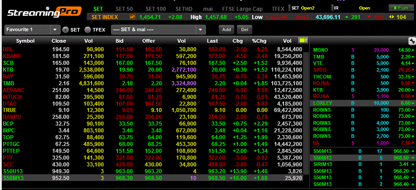Select the BAY symbol
This screenshot has width=416, height=190.
coord(8,77)
